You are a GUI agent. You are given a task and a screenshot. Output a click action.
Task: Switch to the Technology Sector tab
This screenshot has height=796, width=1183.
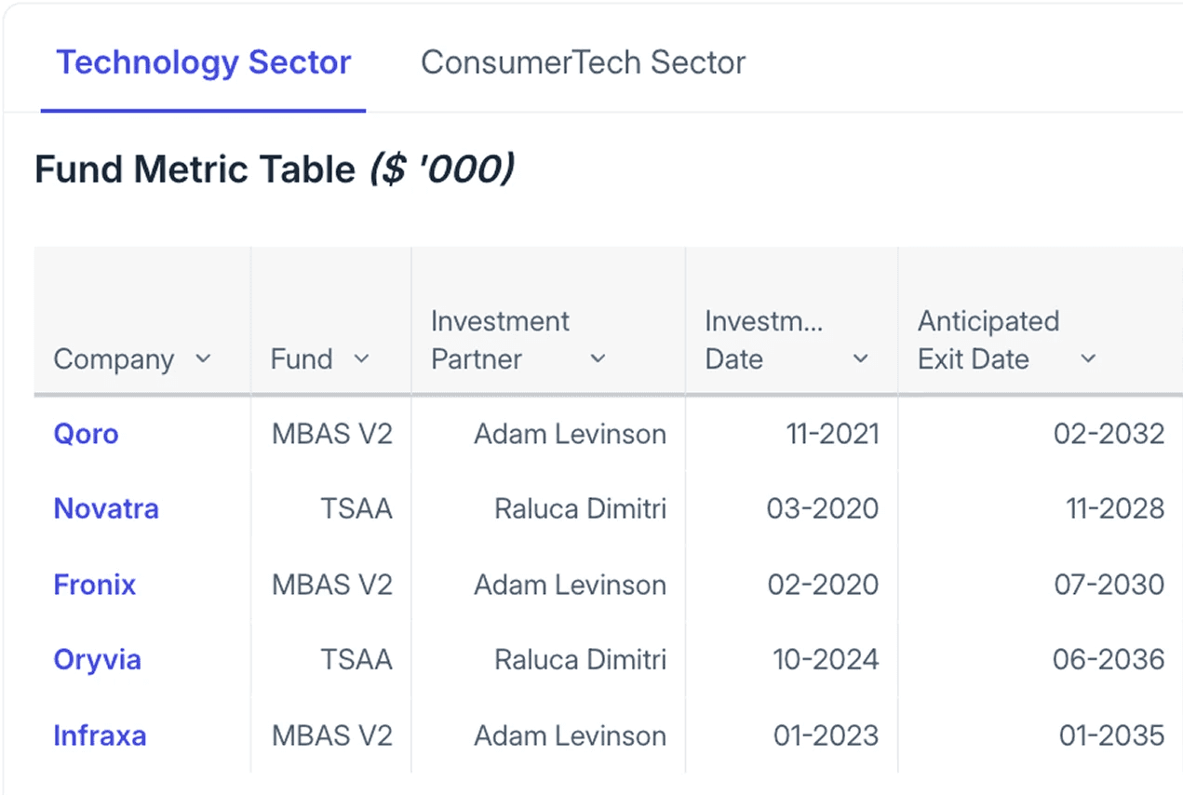click(x=203, y=62)
